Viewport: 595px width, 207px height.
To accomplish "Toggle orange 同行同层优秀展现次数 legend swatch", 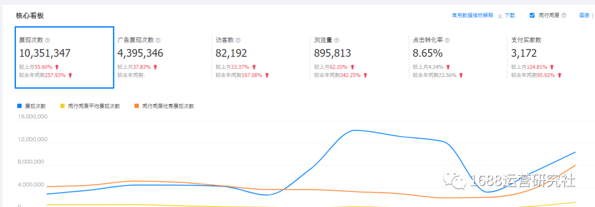I will (137, 106).
